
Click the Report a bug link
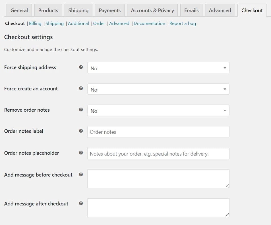coord(183,24)
